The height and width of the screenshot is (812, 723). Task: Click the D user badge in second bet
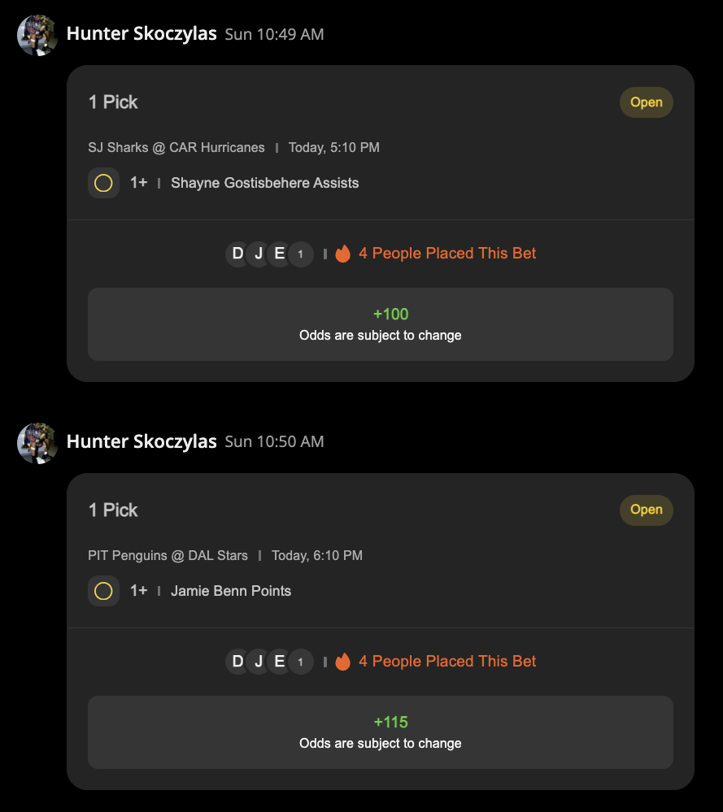[x=238, y=662]
